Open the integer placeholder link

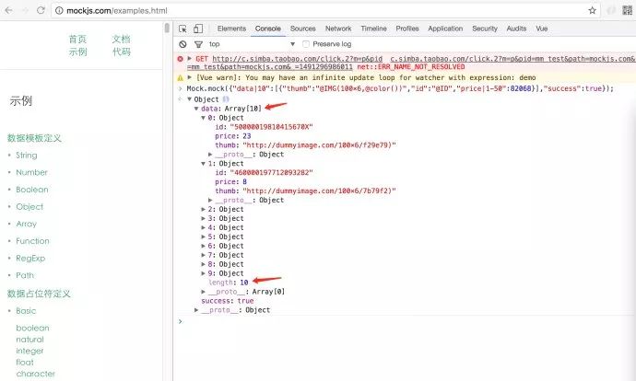click(29, 351)
